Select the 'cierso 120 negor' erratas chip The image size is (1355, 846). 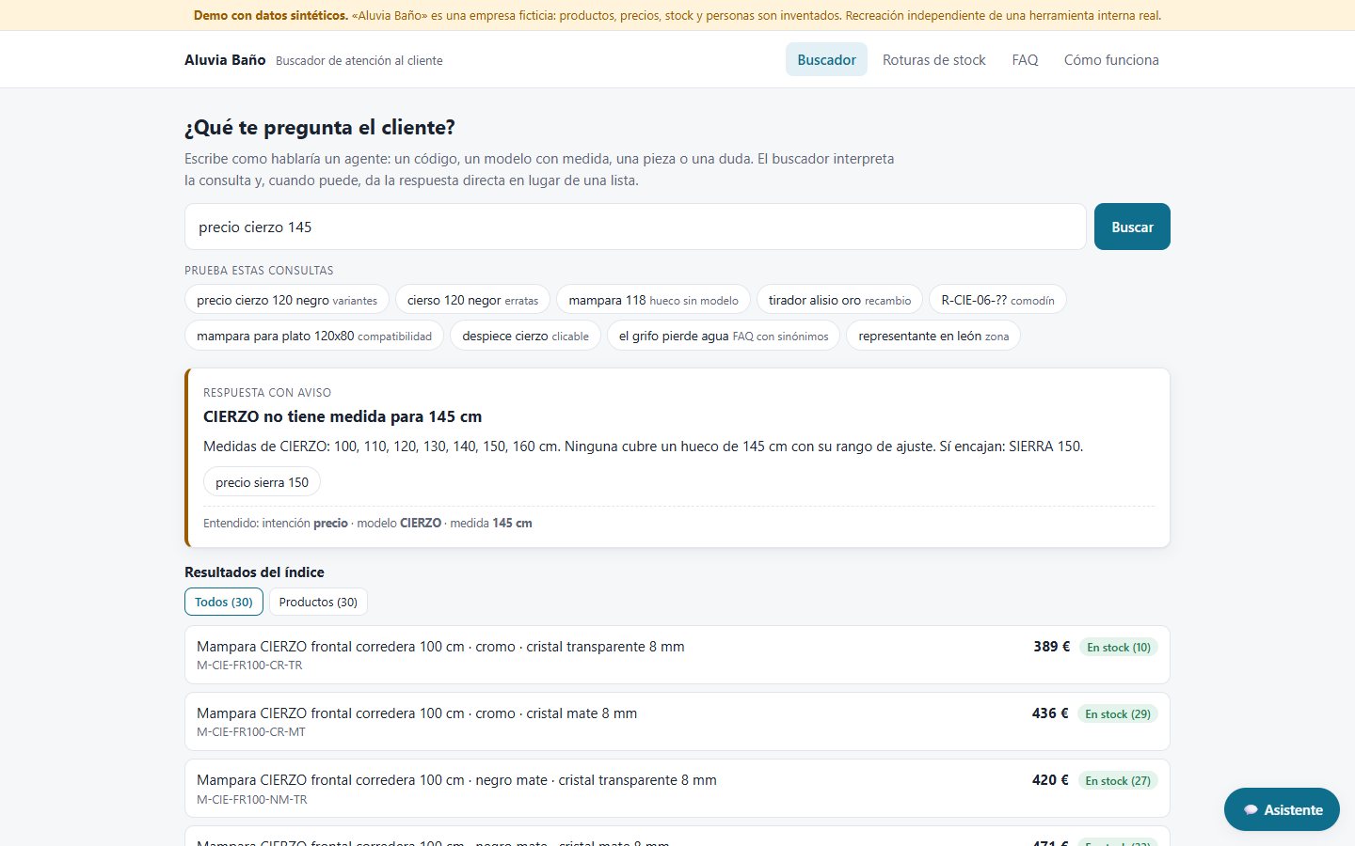pos(472,300)
